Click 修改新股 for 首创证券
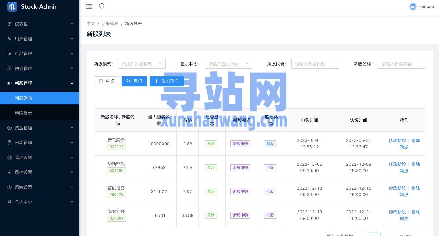The width and height of the screenshot is (439, 236). (x=397, y=188)
